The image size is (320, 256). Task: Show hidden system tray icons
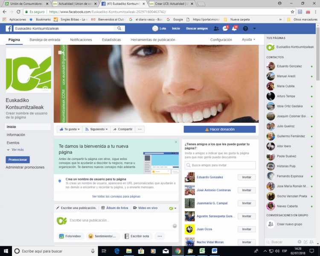265,251
